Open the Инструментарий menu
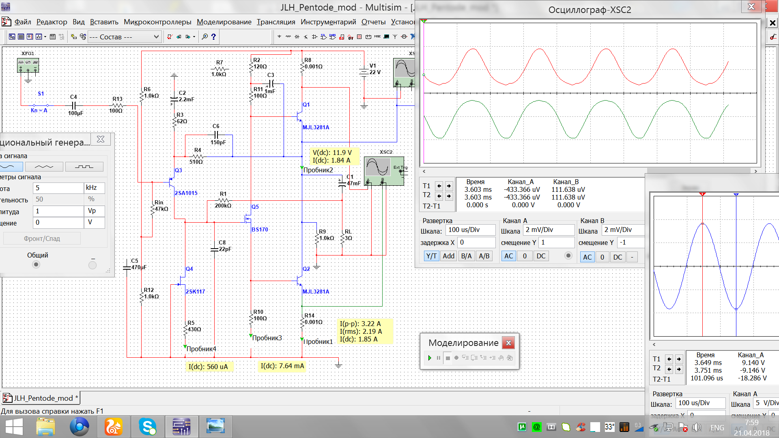This screenshot has width=779, height=438. (328, 22)
